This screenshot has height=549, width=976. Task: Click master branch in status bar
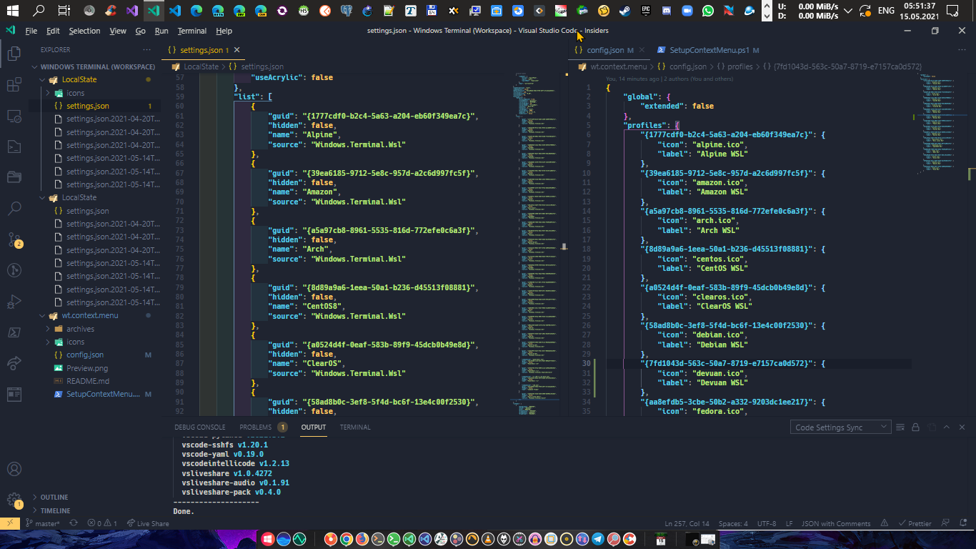click(x=43, y=523)
